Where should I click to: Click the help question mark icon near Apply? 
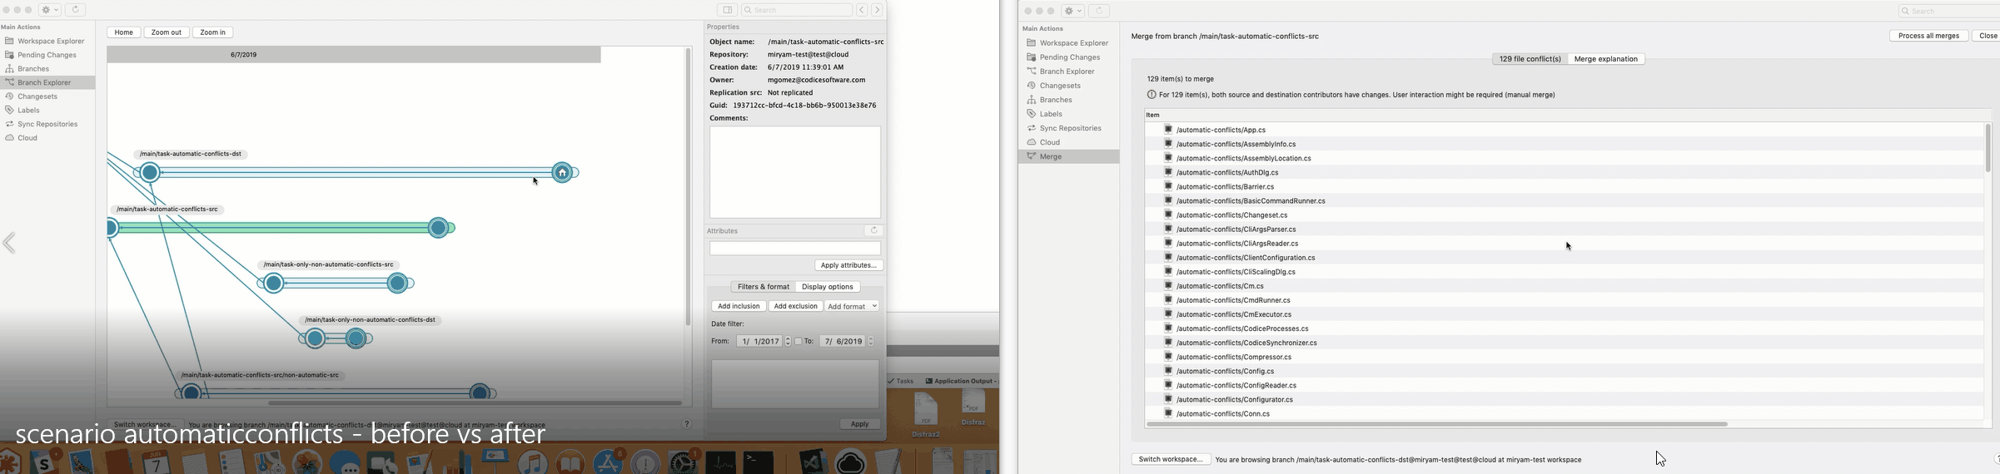687,424
